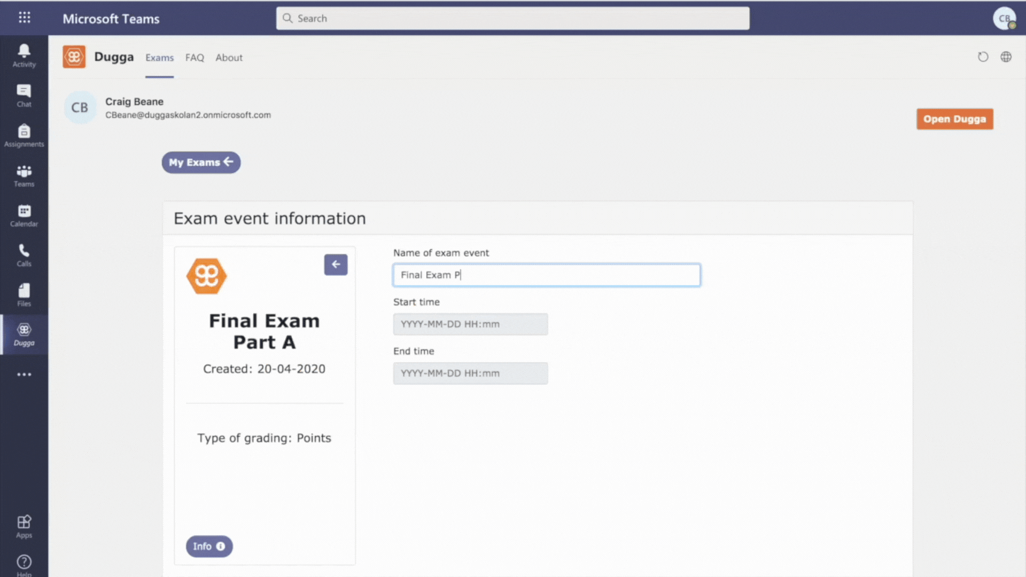
Task: Click the Dugga app name header
Action: click(114, 57)
